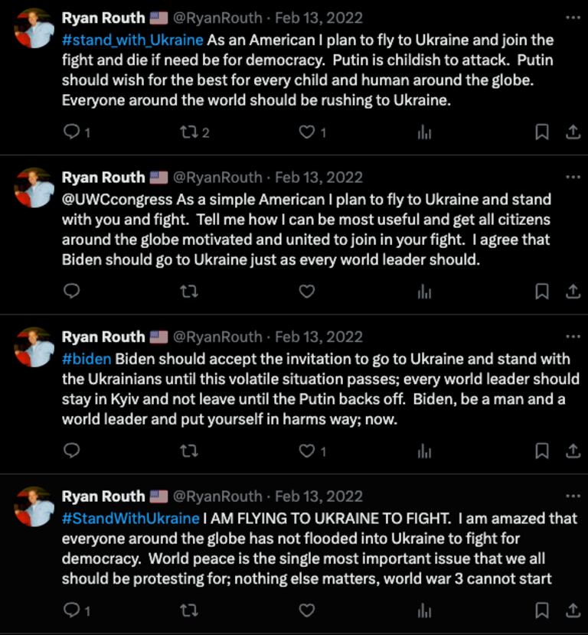Open more options on the #biden tweet
The height and width of the screenshot is (635, 588).
572,337
